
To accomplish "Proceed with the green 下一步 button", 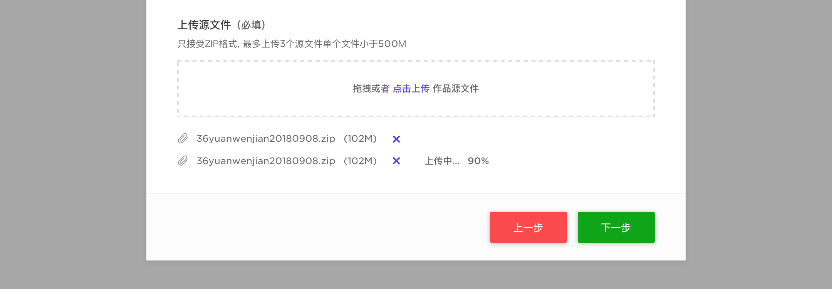I will tap(616, 227).
